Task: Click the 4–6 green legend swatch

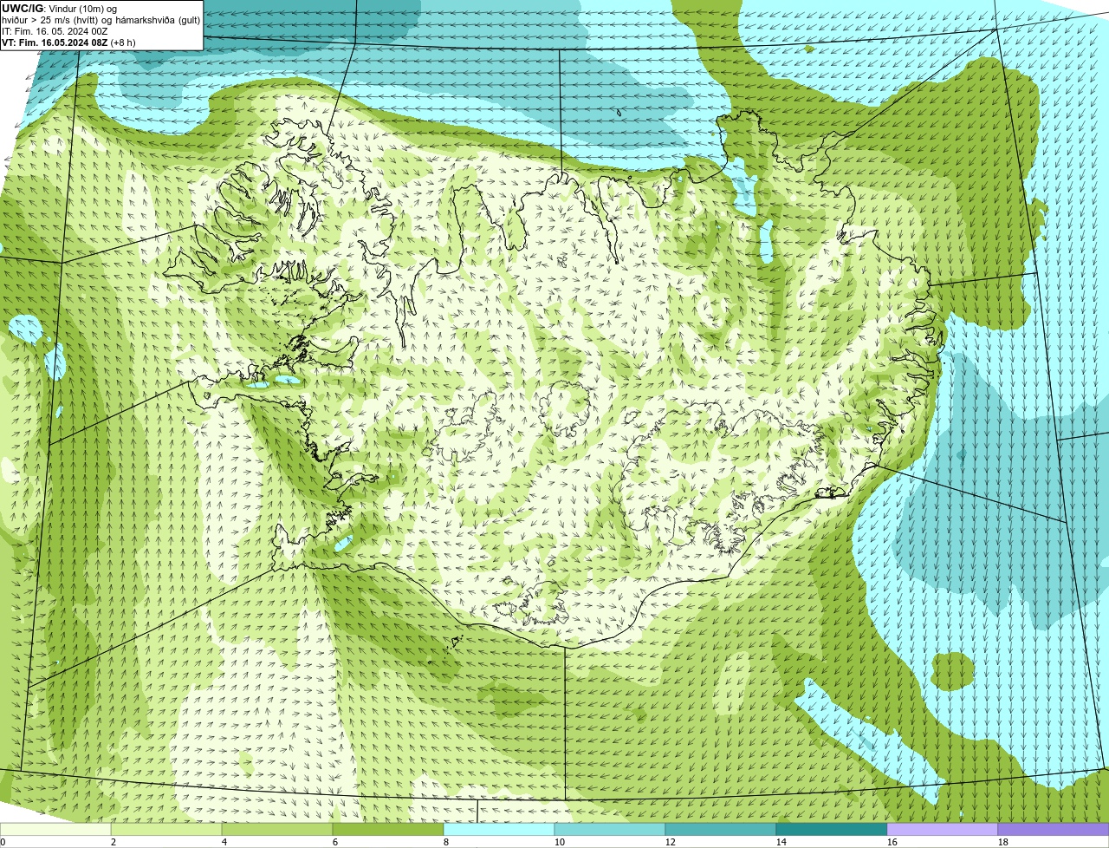Action: coord(277,829)
